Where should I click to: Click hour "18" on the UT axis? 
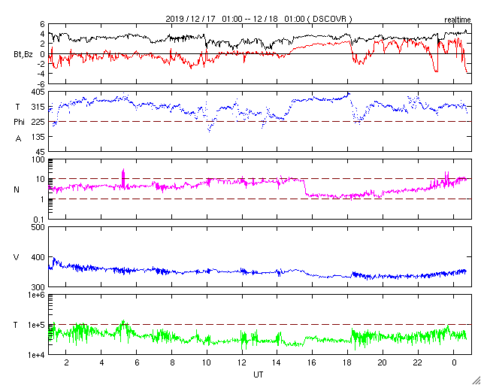pos(347,362)
